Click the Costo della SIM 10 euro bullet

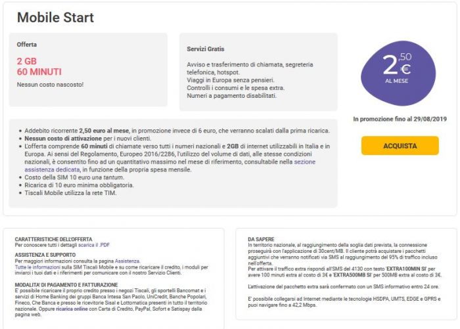click(74, 177)
